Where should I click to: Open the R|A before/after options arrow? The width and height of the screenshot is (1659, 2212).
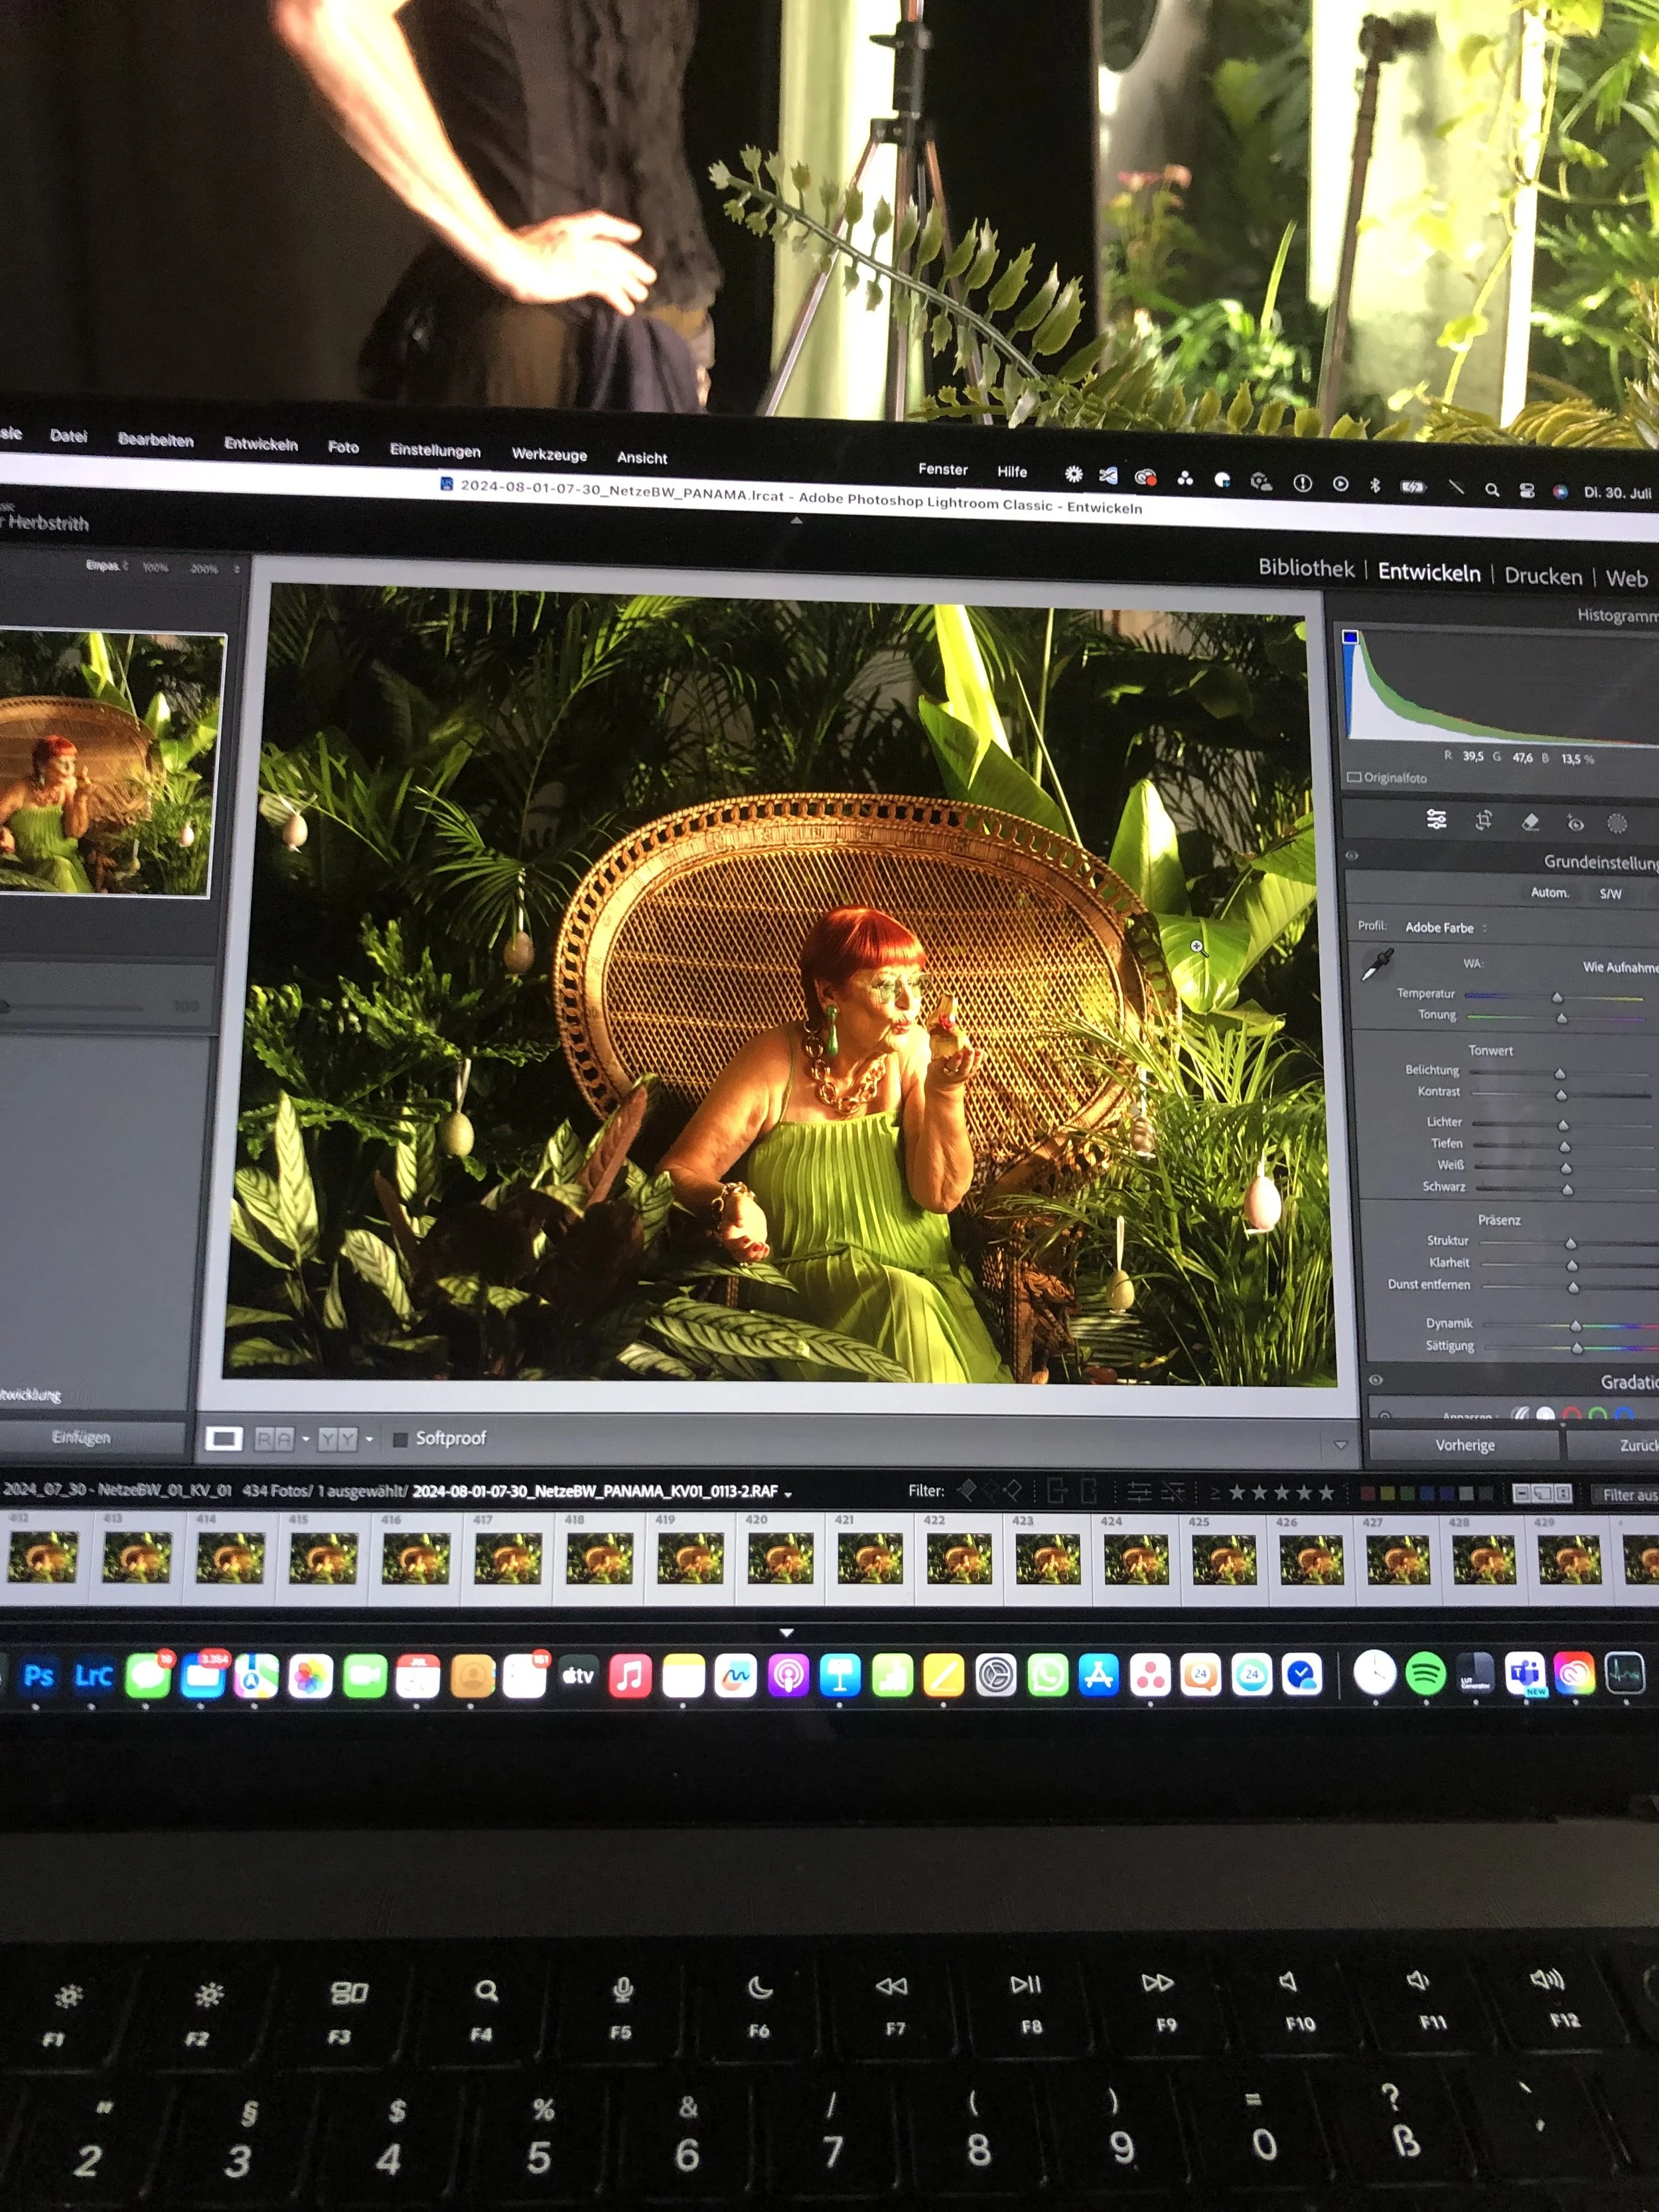(x=305, y=1440)
